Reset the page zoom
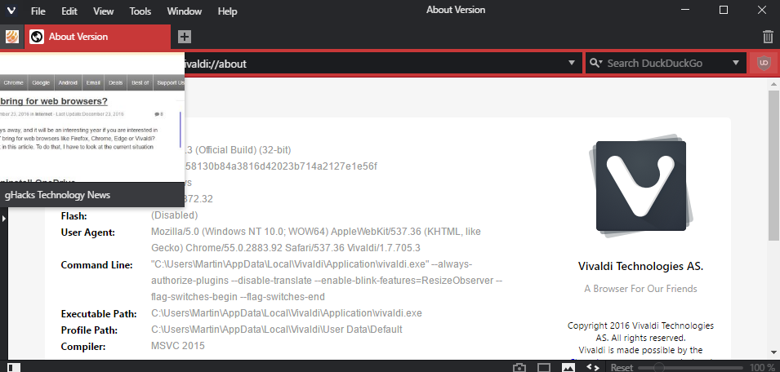The height and width of the screenshot is (372, 780). click(622, 368)
